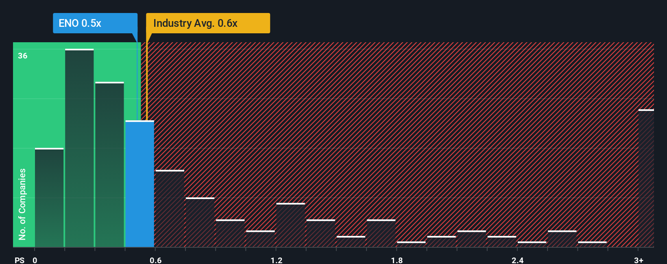Click the Industry Avg. 0.6x yellow label

[x=208, y=23]
